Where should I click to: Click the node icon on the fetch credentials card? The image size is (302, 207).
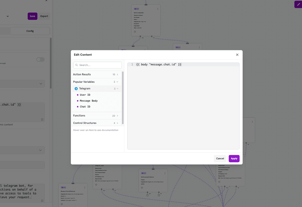(x=136, y=9)
